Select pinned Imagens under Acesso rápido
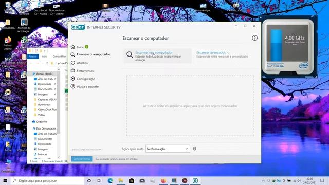 click(43, 95)
